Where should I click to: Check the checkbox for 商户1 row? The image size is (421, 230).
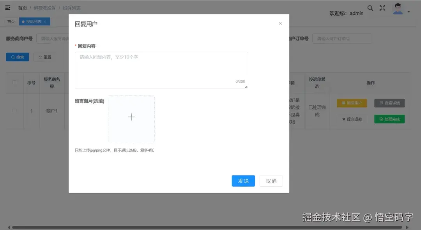(x=14, y=111)
